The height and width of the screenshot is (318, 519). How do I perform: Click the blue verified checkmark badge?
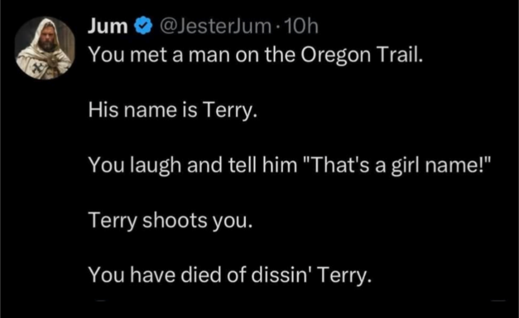point(142,26)
